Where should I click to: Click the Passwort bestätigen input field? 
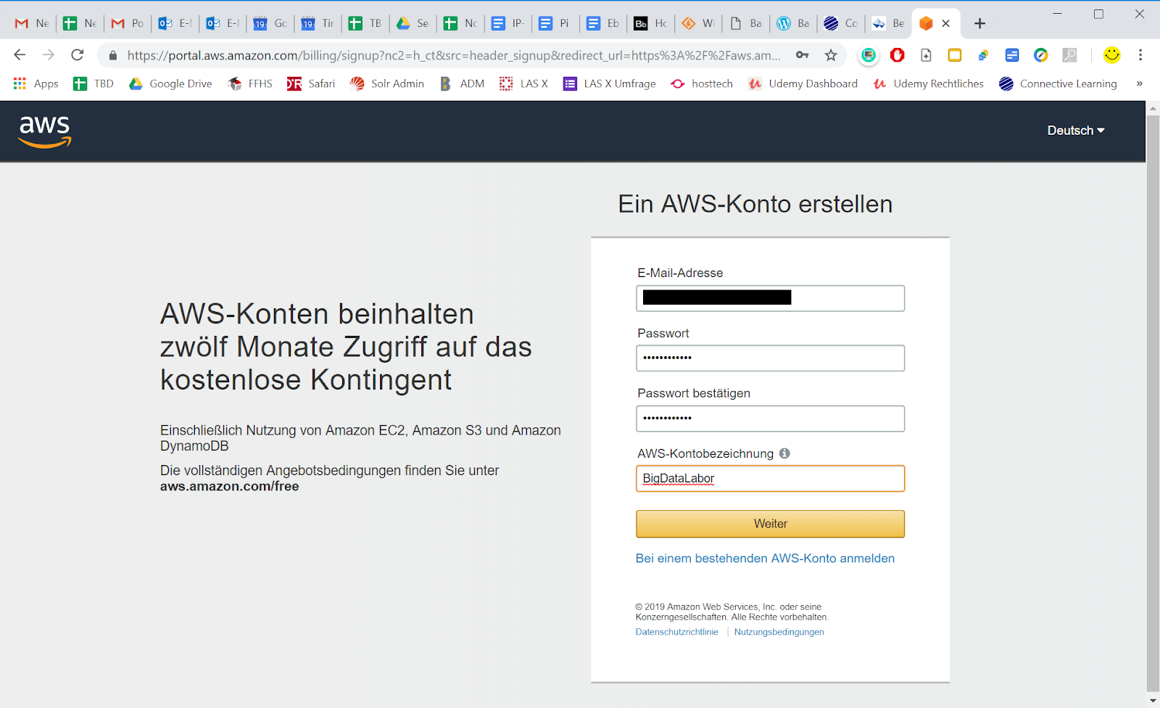click(x=770, y=419)
